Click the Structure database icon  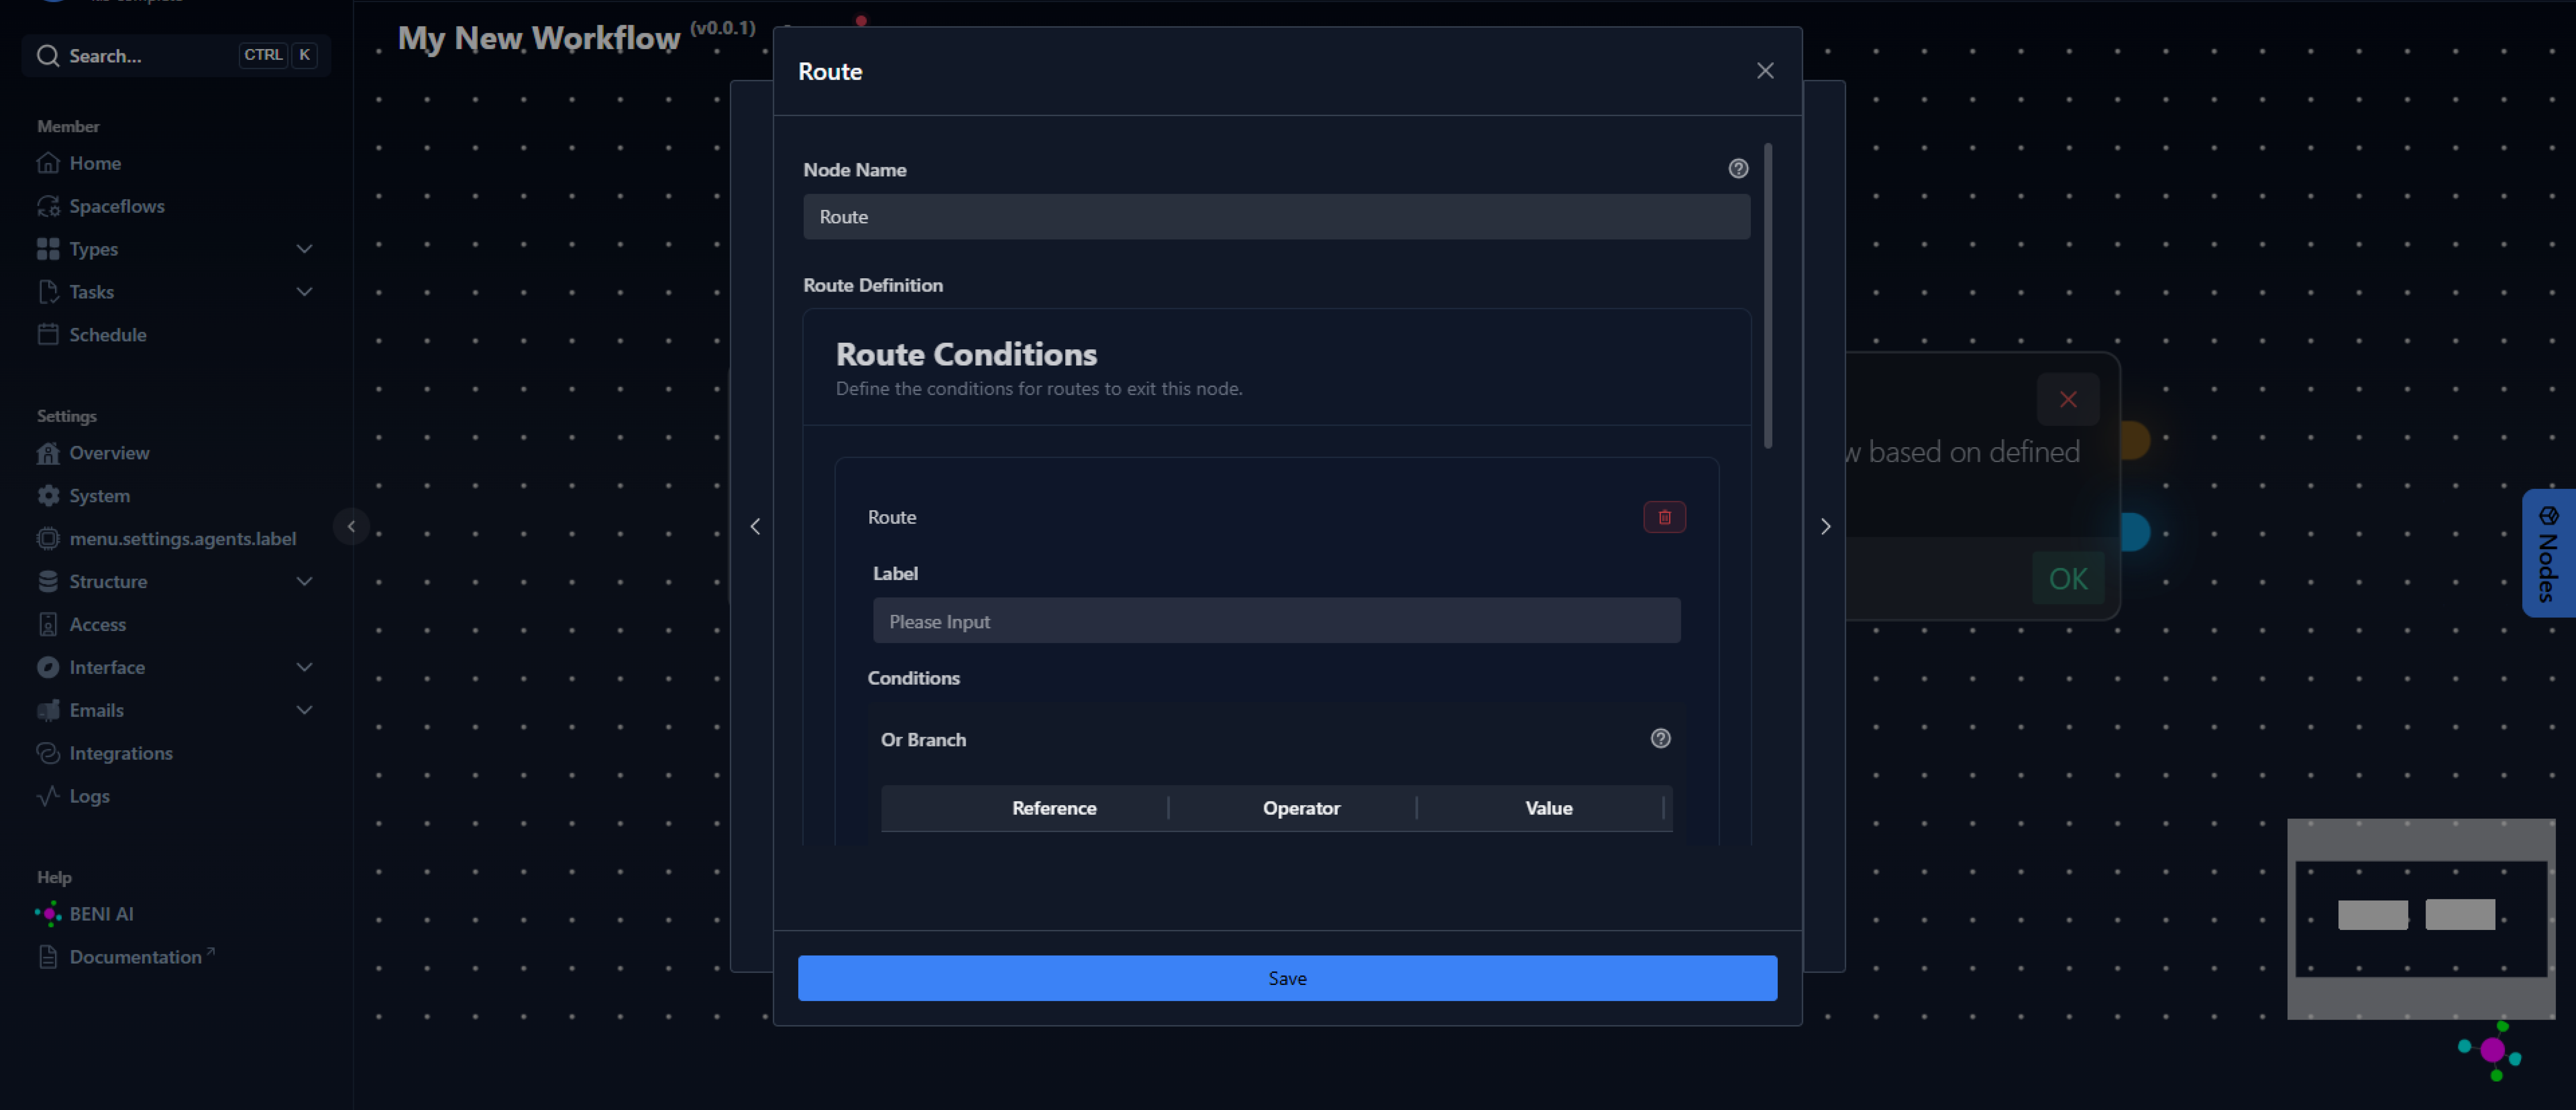click(48, 581)
